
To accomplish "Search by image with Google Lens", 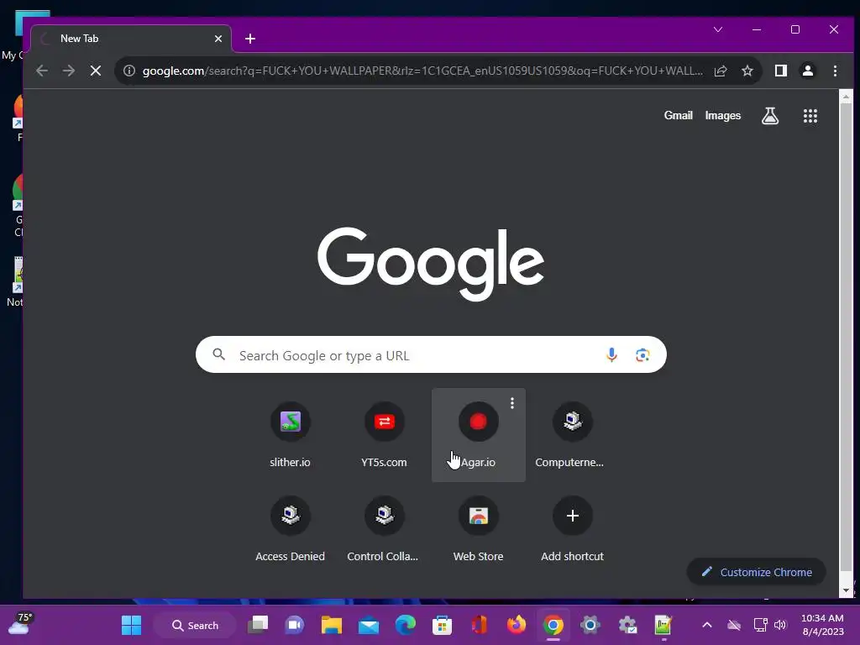I will [x=642, y=355].
